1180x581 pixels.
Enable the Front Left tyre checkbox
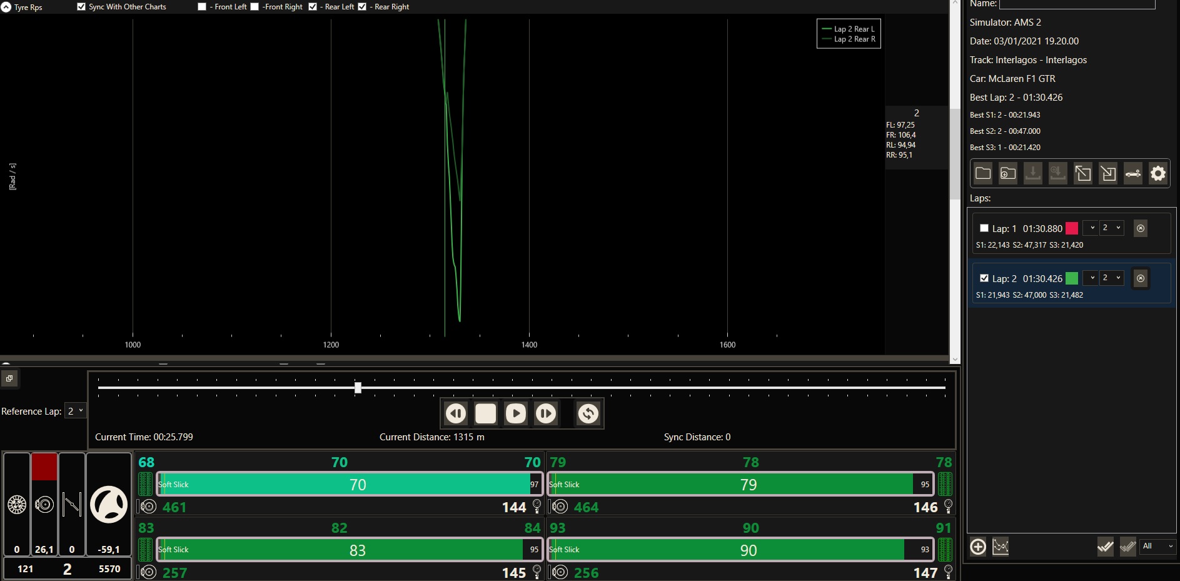(x=202, y=7)
